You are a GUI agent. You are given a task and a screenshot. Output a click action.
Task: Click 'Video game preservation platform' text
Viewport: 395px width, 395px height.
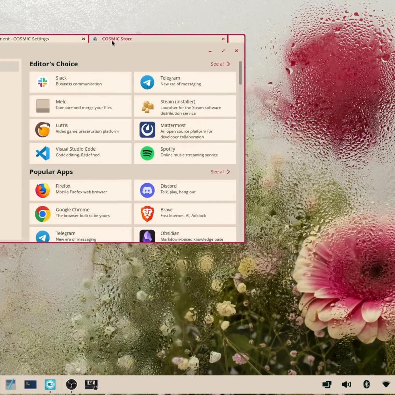click(87, 131)
